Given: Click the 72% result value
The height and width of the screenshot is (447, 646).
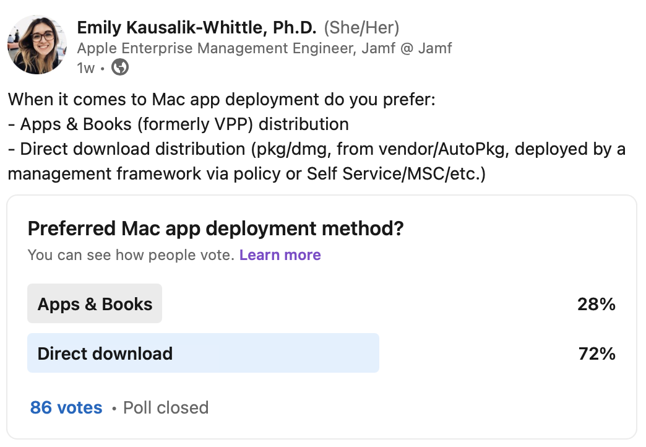Looking at the screenshot, I should [596, 354].
